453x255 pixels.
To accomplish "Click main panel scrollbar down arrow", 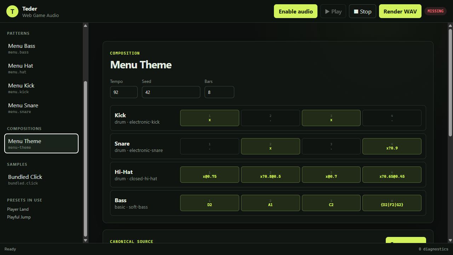I will 450,240.
